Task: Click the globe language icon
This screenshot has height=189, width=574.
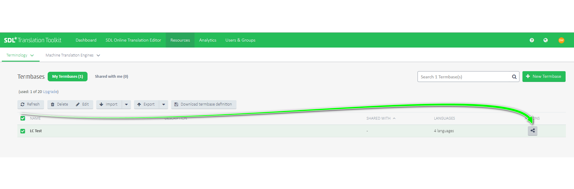Action: tap(545, 40)
